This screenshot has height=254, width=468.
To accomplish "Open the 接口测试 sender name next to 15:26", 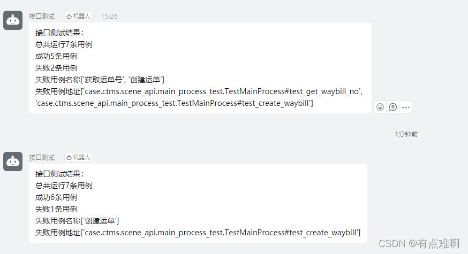I will (42, 17).
